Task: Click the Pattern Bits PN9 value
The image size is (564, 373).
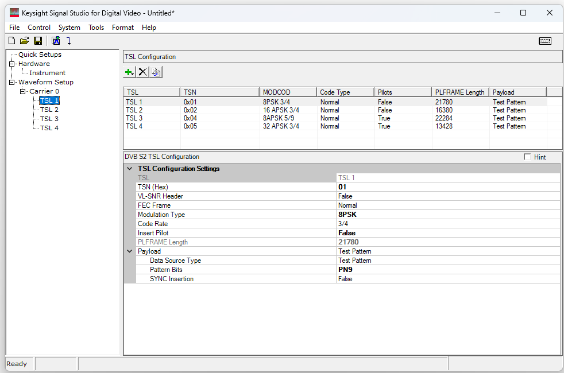Action: pos(448,270)
